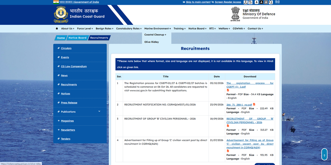Open the search magnifier icon
Image resolution: width=331 pixels, height=165 pixels.
tap(271, 2)
